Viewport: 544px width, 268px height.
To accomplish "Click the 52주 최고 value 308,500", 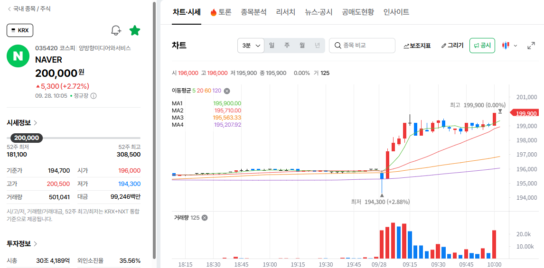I will 130,154.
